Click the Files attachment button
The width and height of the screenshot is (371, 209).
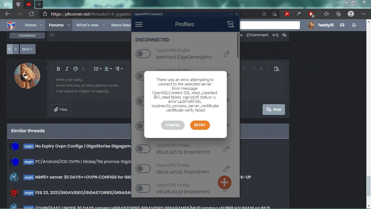[61, 109]
